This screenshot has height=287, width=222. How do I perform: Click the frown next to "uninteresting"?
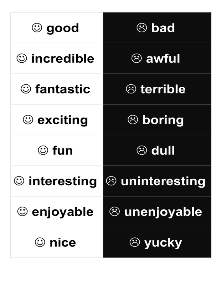111,181
